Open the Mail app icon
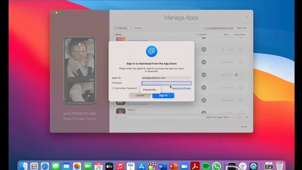 click(x=67, y=166)
